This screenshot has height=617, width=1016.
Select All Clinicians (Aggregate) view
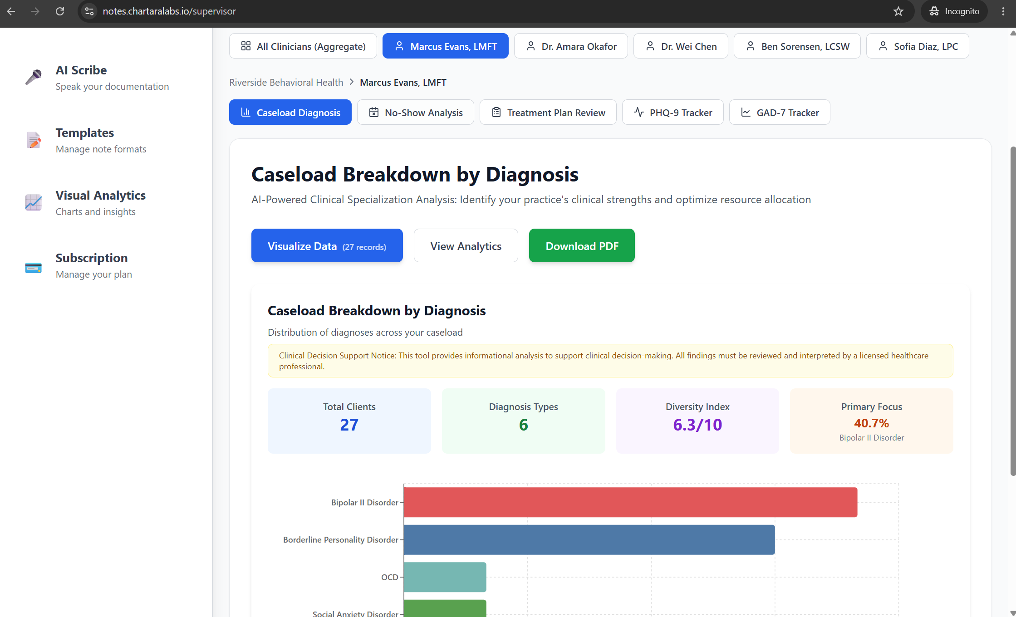303,46
